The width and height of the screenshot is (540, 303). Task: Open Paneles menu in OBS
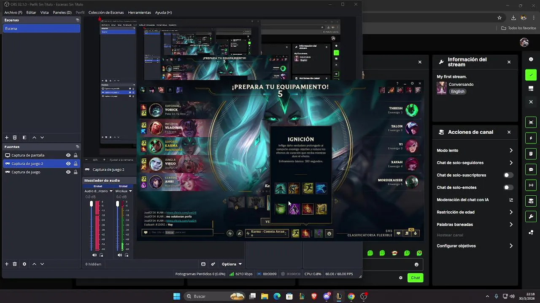(x=62, y=13)
